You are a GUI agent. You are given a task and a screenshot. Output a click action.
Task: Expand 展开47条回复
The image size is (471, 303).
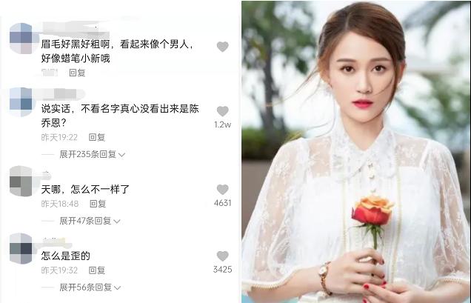(x=90, y=221)
